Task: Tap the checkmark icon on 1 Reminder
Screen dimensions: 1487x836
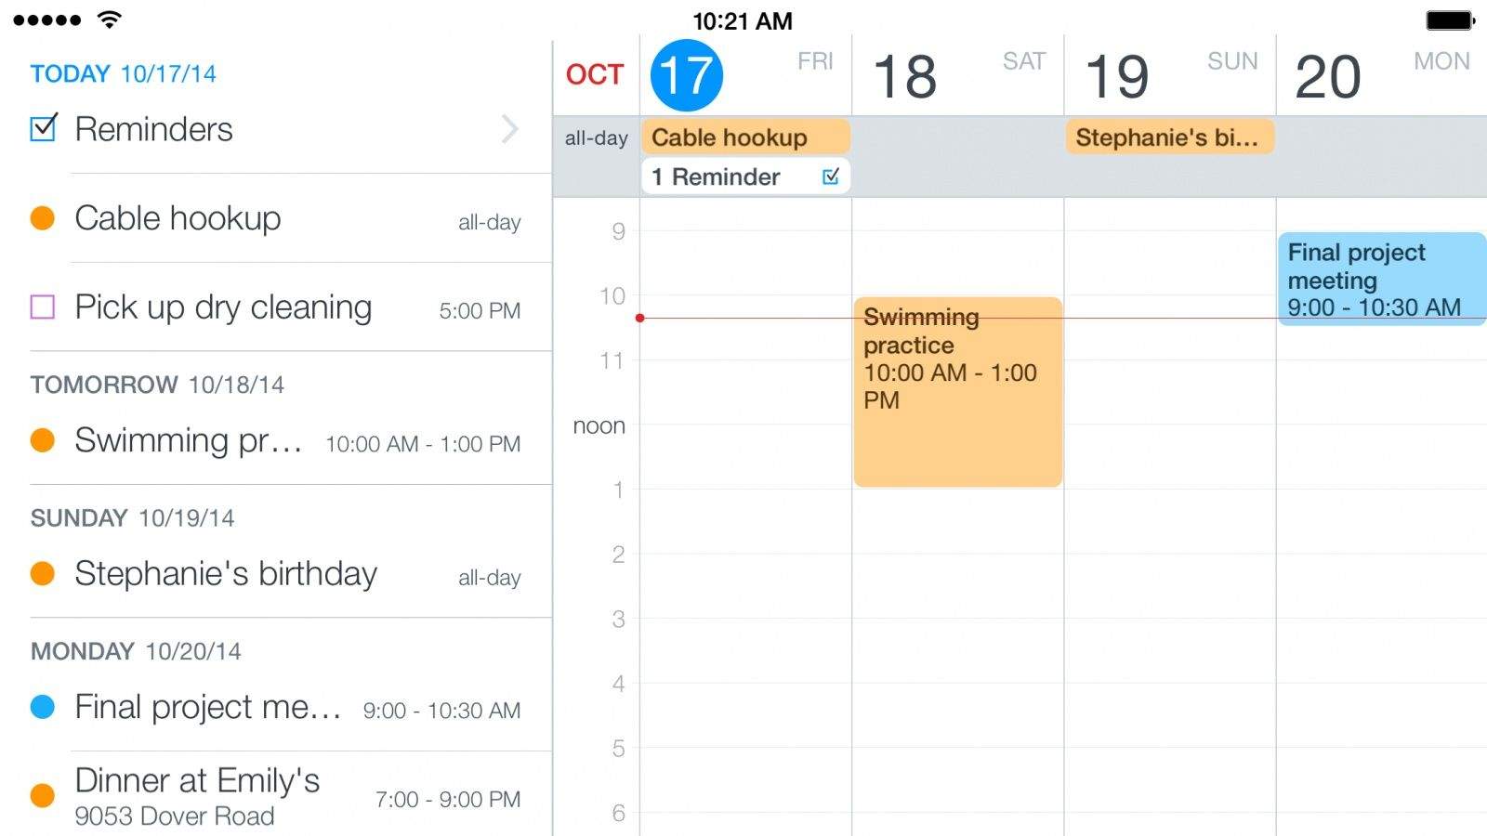Action: coord(831,176)
